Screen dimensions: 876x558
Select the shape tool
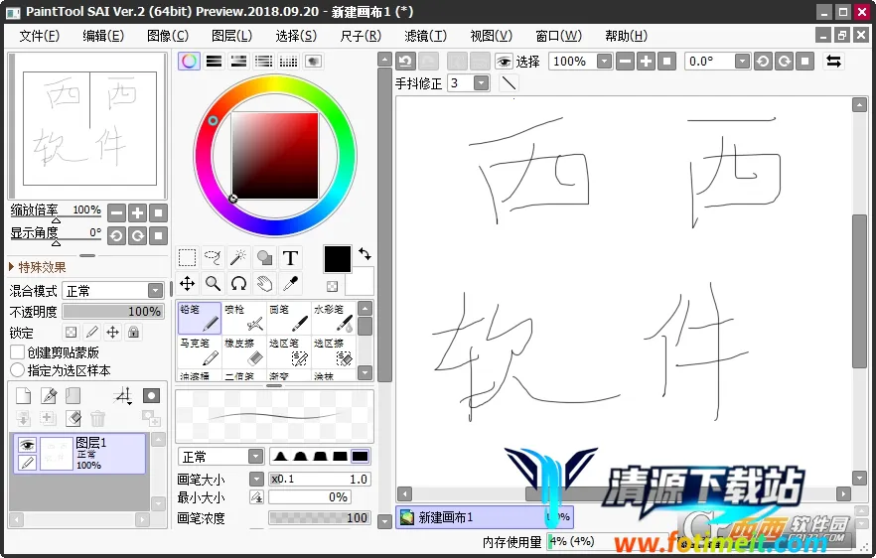tap(264, 258)
